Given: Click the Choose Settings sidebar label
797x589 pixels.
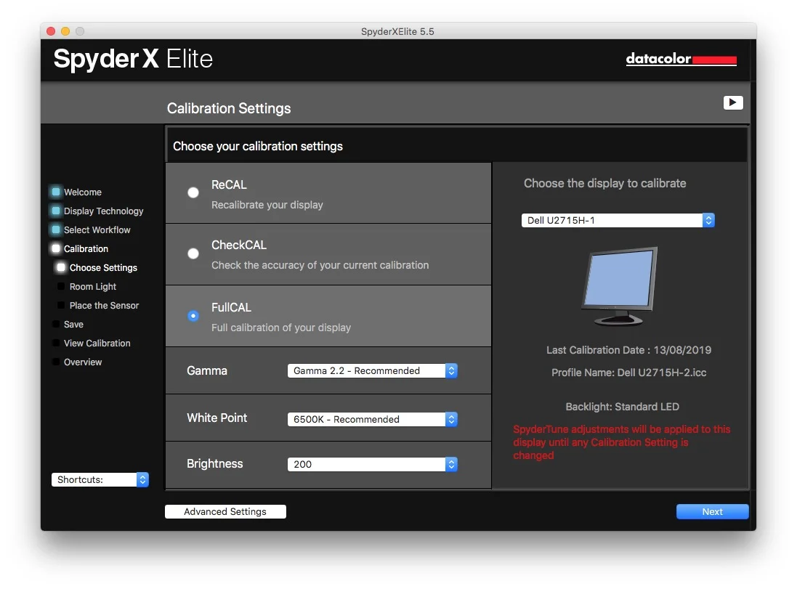Looking at the screenshot, I should coord(103,267).
